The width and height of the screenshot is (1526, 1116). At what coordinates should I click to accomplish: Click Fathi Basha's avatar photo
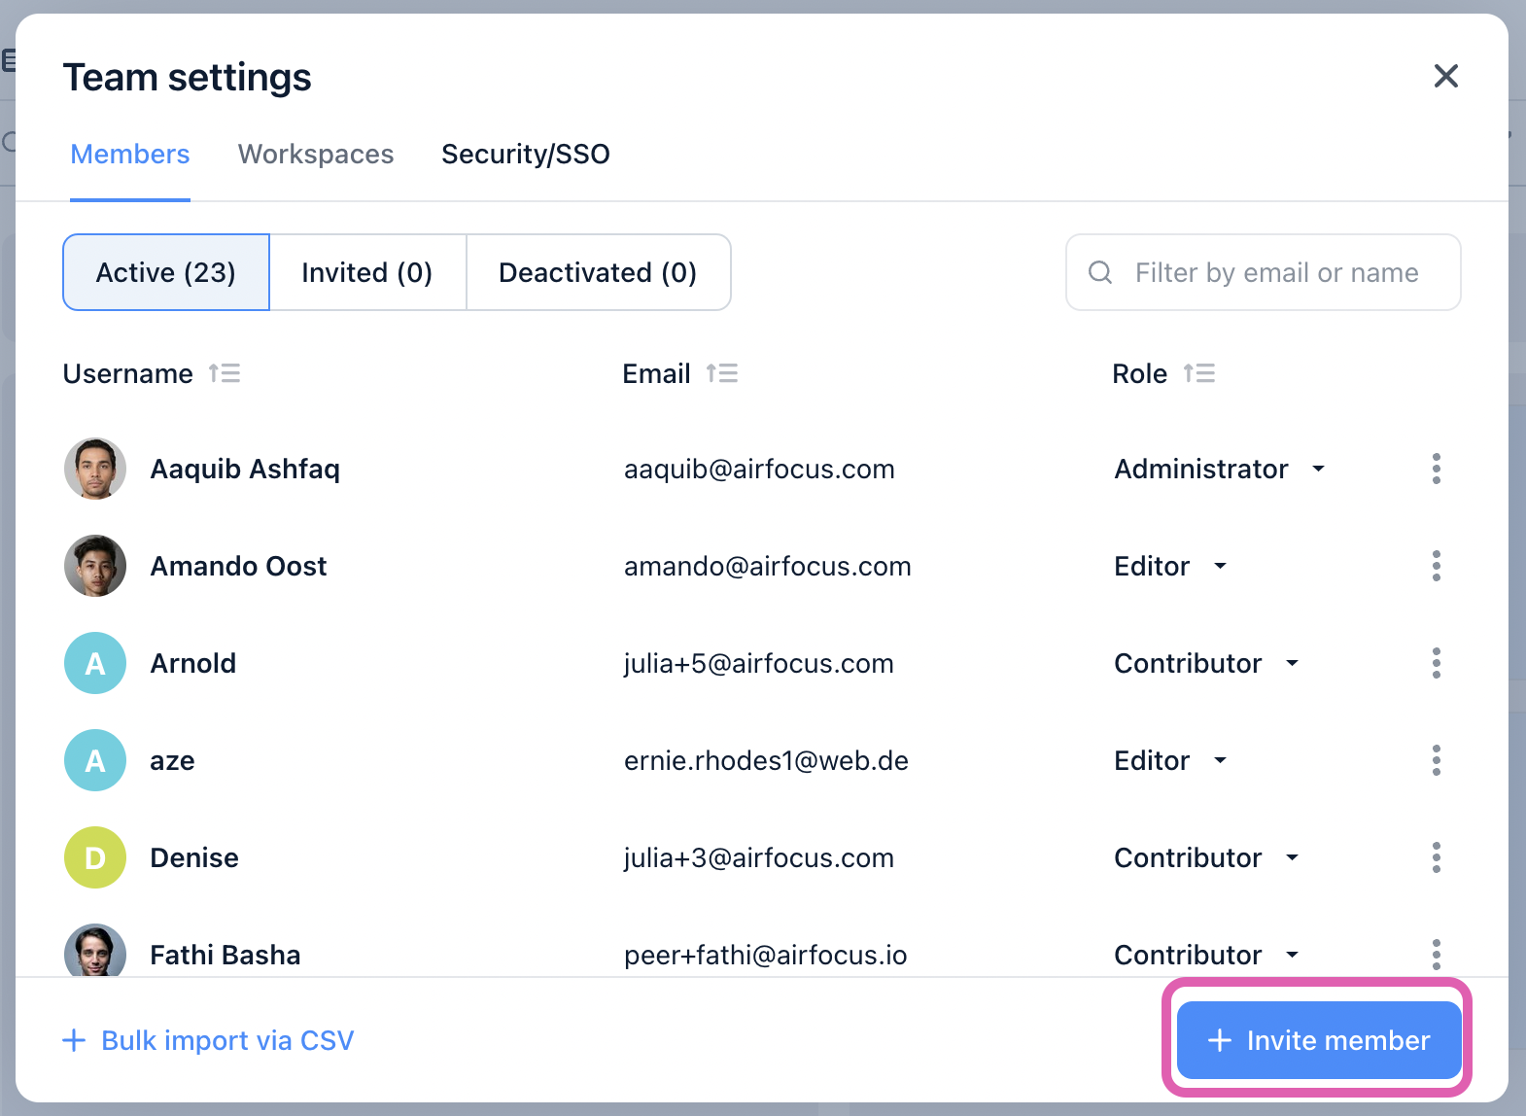95,951
